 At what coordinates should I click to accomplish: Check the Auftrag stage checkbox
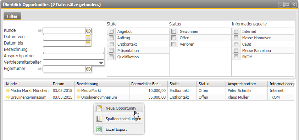click(111, 38)
